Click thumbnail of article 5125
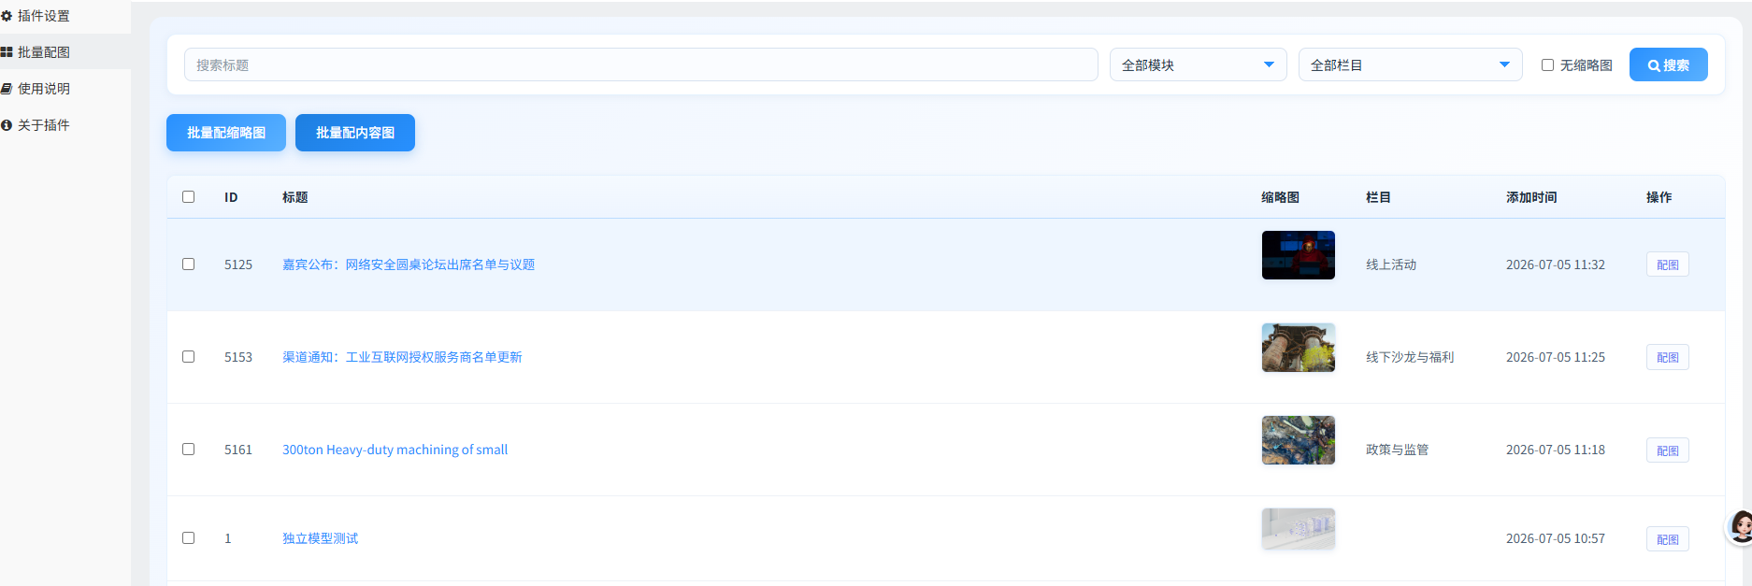 click(1299, 255)
